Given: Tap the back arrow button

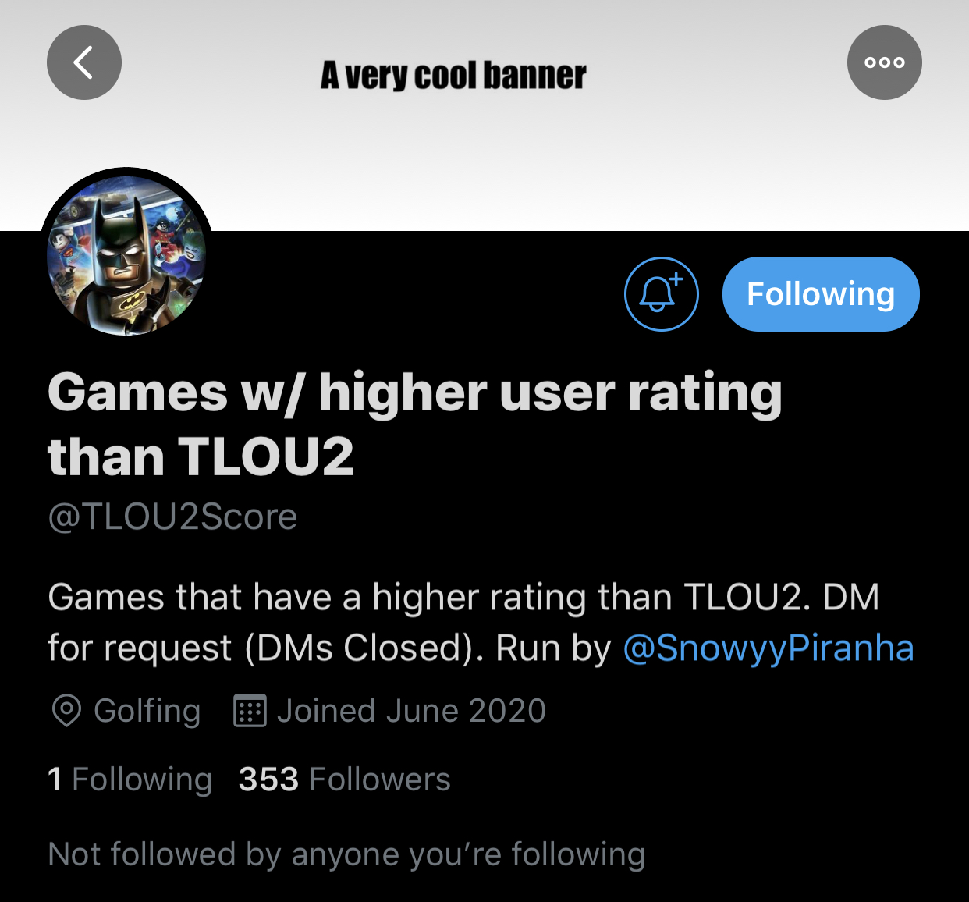Looking at the screenshot, I should point(84,62).
